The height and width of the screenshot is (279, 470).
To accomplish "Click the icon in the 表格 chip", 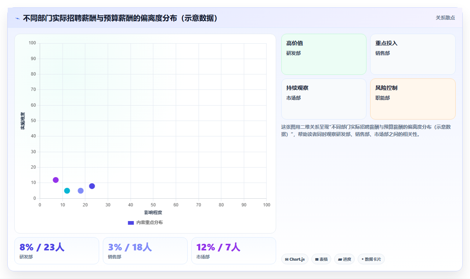I will point(317,259).
